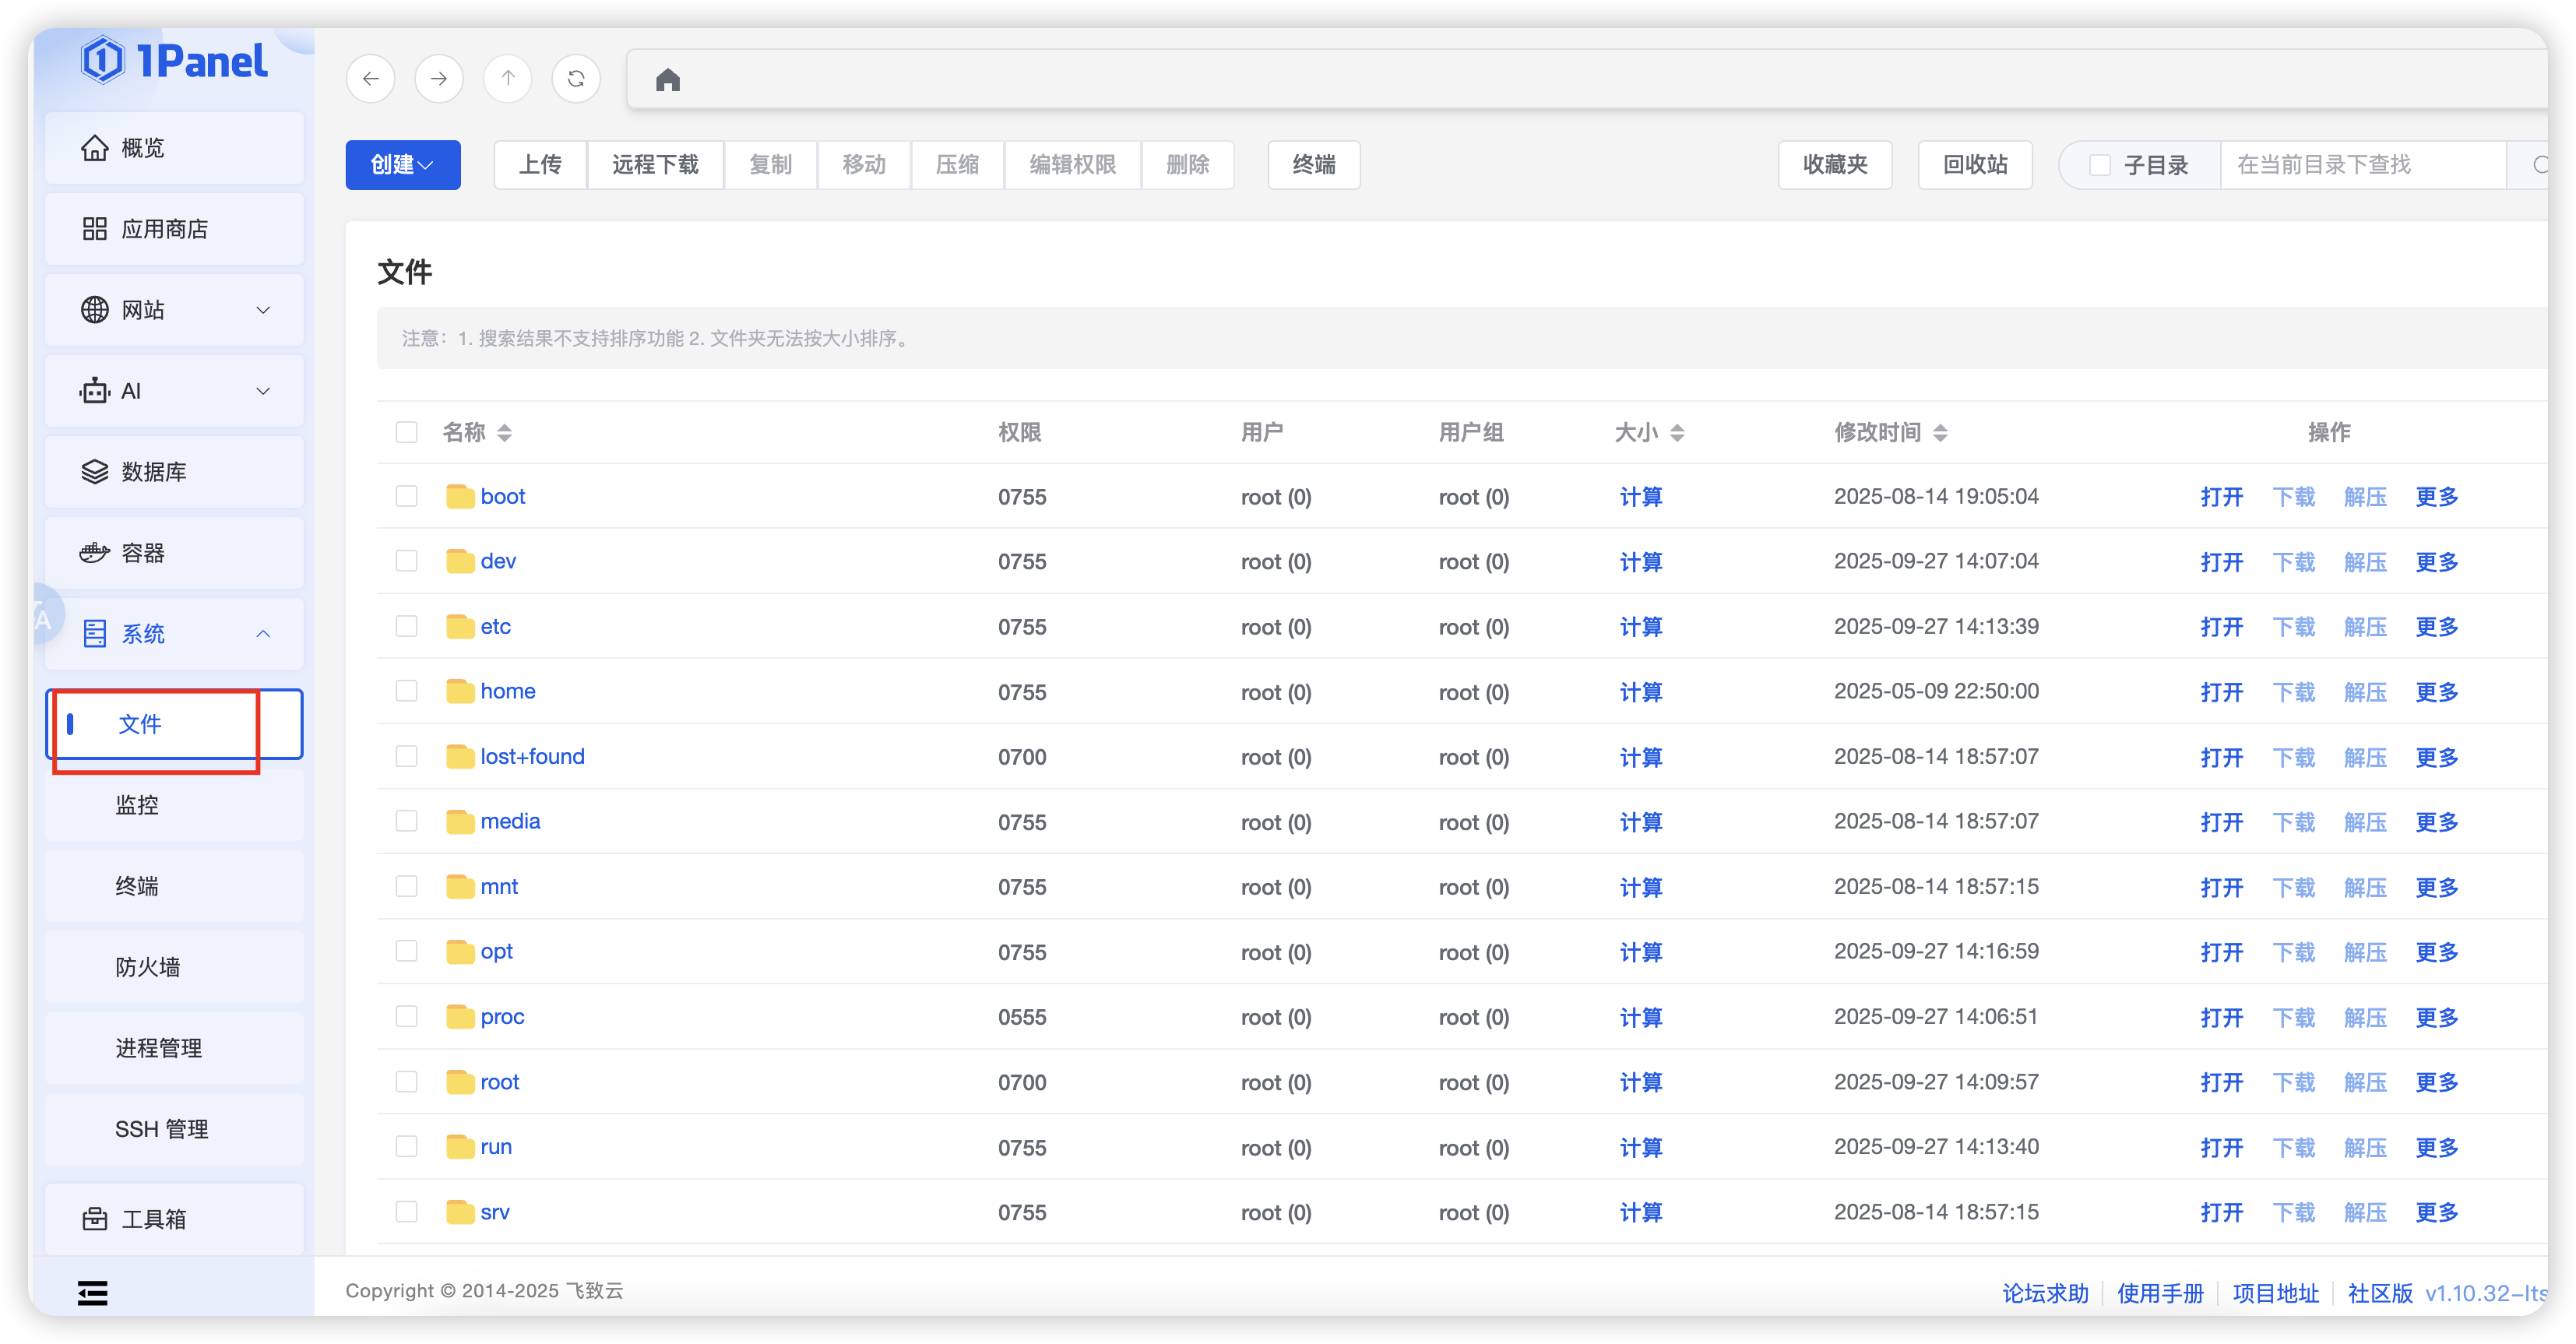Image resolution: width=2576 pixels, height=1344 pixels.
Task: Collapse the sidebar using bottom menu icon
Action: click(93, 1293)
